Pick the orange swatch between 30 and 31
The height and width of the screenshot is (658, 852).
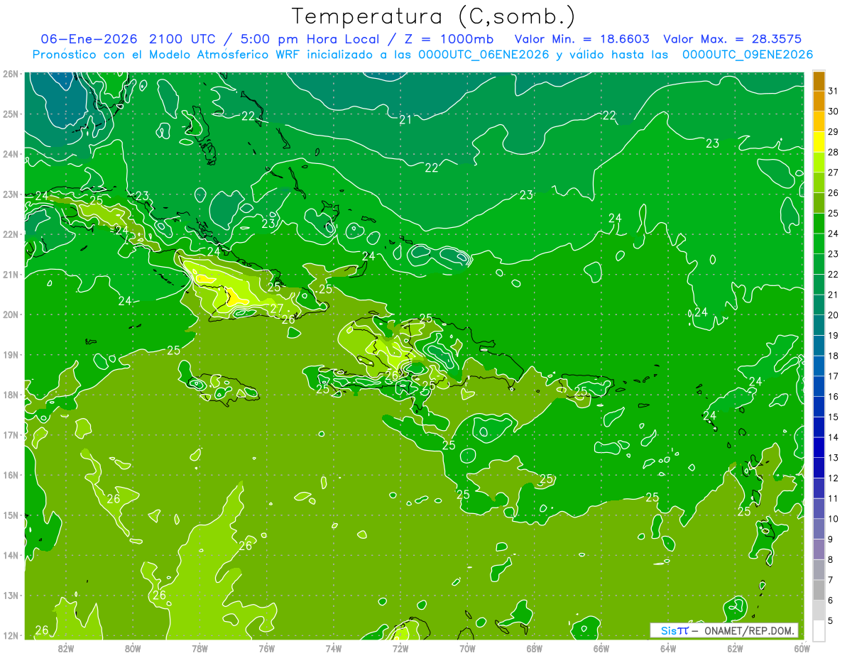819,101
